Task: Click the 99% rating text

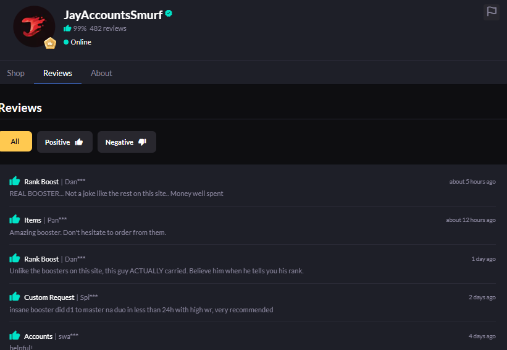Action: [x=80, y=28]
